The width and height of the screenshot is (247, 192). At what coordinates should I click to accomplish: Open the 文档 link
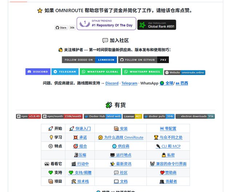click(x=121, y=181)
